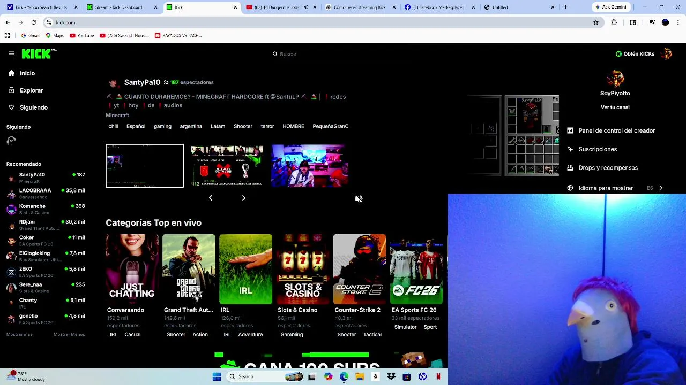This screenshot has height=385, width=686.
Task: Click the chill tag
Action: click(113, 126)
